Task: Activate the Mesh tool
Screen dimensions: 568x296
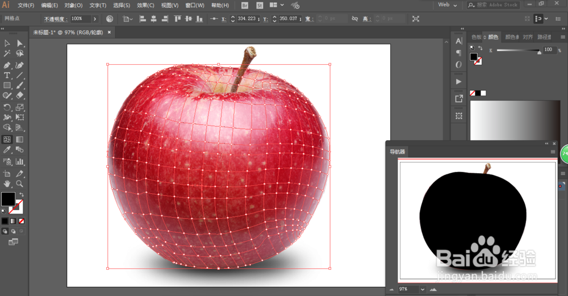Action: [7, 140]
